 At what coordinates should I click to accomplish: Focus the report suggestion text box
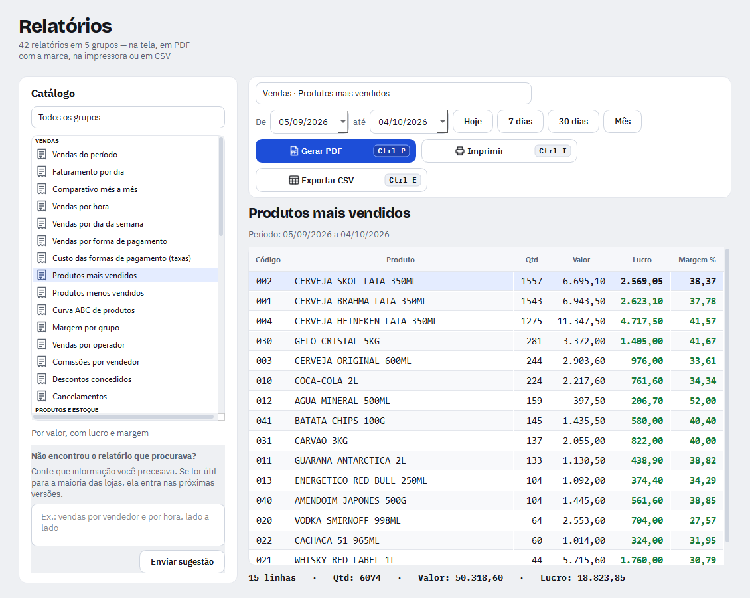coord(128,525)
